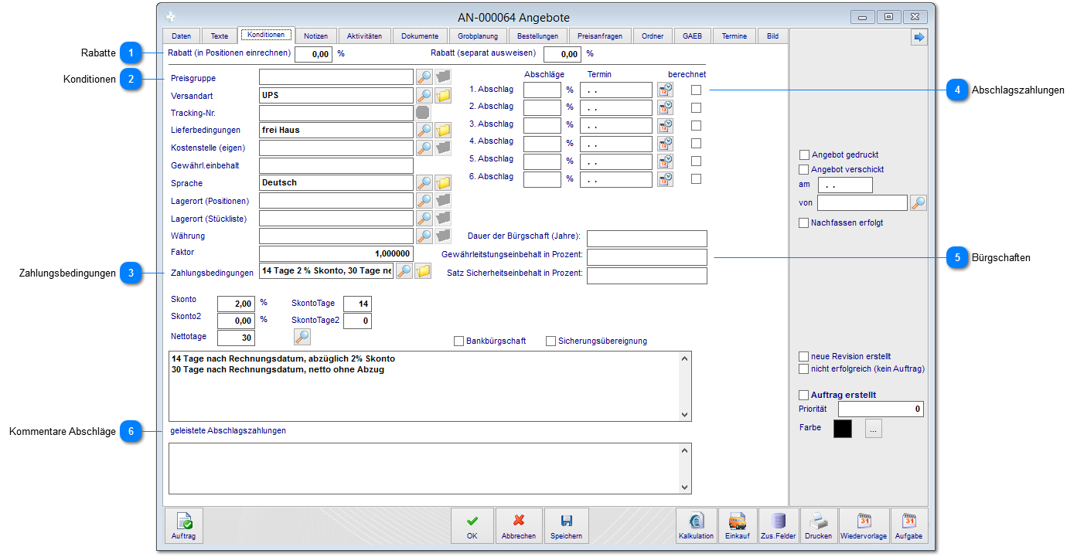Click the Auftrag button

[184, 526]
